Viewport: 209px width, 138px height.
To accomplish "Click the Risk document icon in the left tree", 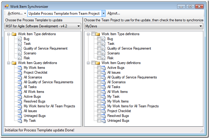I will tap(20, 58).
